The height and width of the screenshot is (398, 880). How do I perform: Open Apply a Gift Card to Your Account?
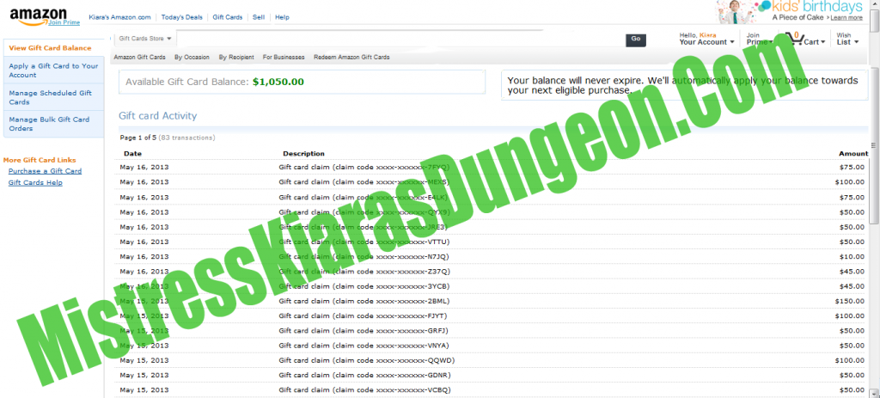tap(53, 70)
